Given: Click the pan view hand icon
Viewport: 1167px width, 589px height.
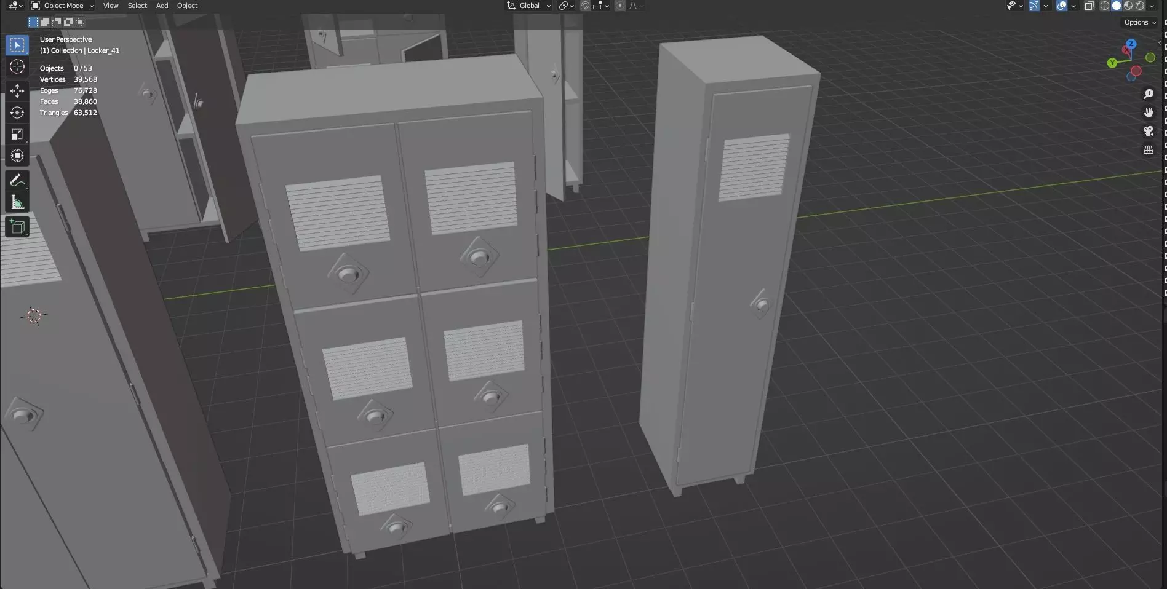Looking at the screenshot, I should coord(1149,113).
